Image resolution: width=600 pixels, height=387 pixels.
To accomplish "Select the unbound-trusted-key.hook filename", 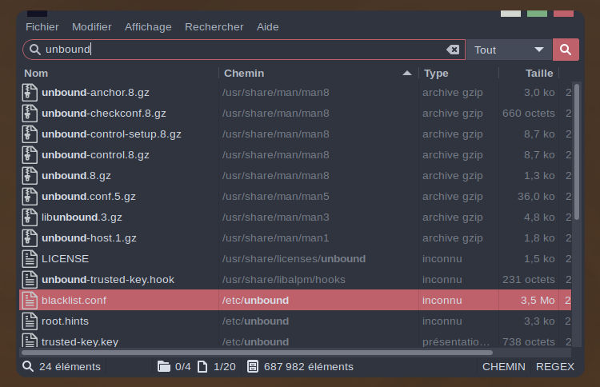I will coord(108,280).
